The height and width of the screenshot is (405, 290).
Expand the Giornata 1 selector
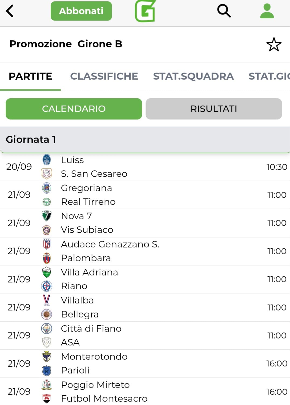[x=145, y=139]
